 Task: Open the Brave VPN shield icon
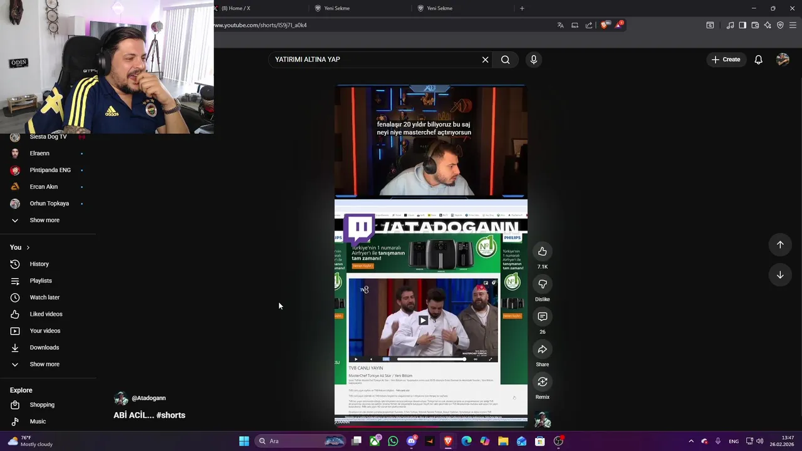pyautogui.click(x=780, y=25)
